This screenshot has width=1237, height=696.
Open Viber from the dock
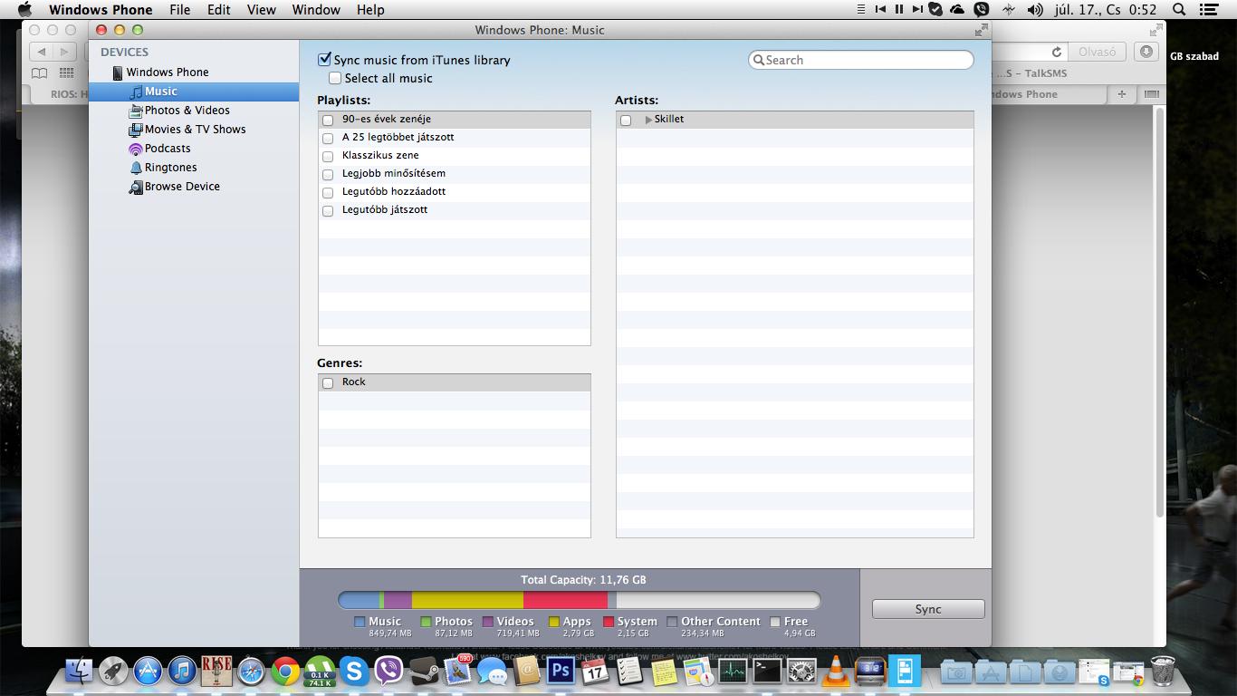pos(388,671)
